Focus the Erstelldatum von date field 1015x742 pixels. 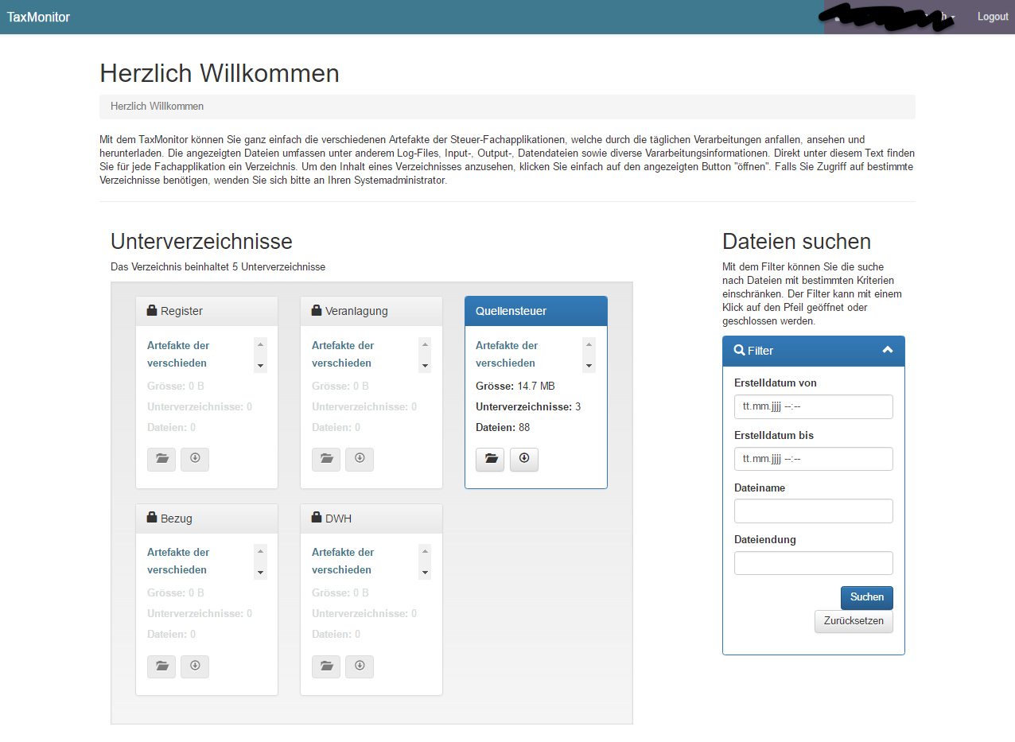point(813,406)
